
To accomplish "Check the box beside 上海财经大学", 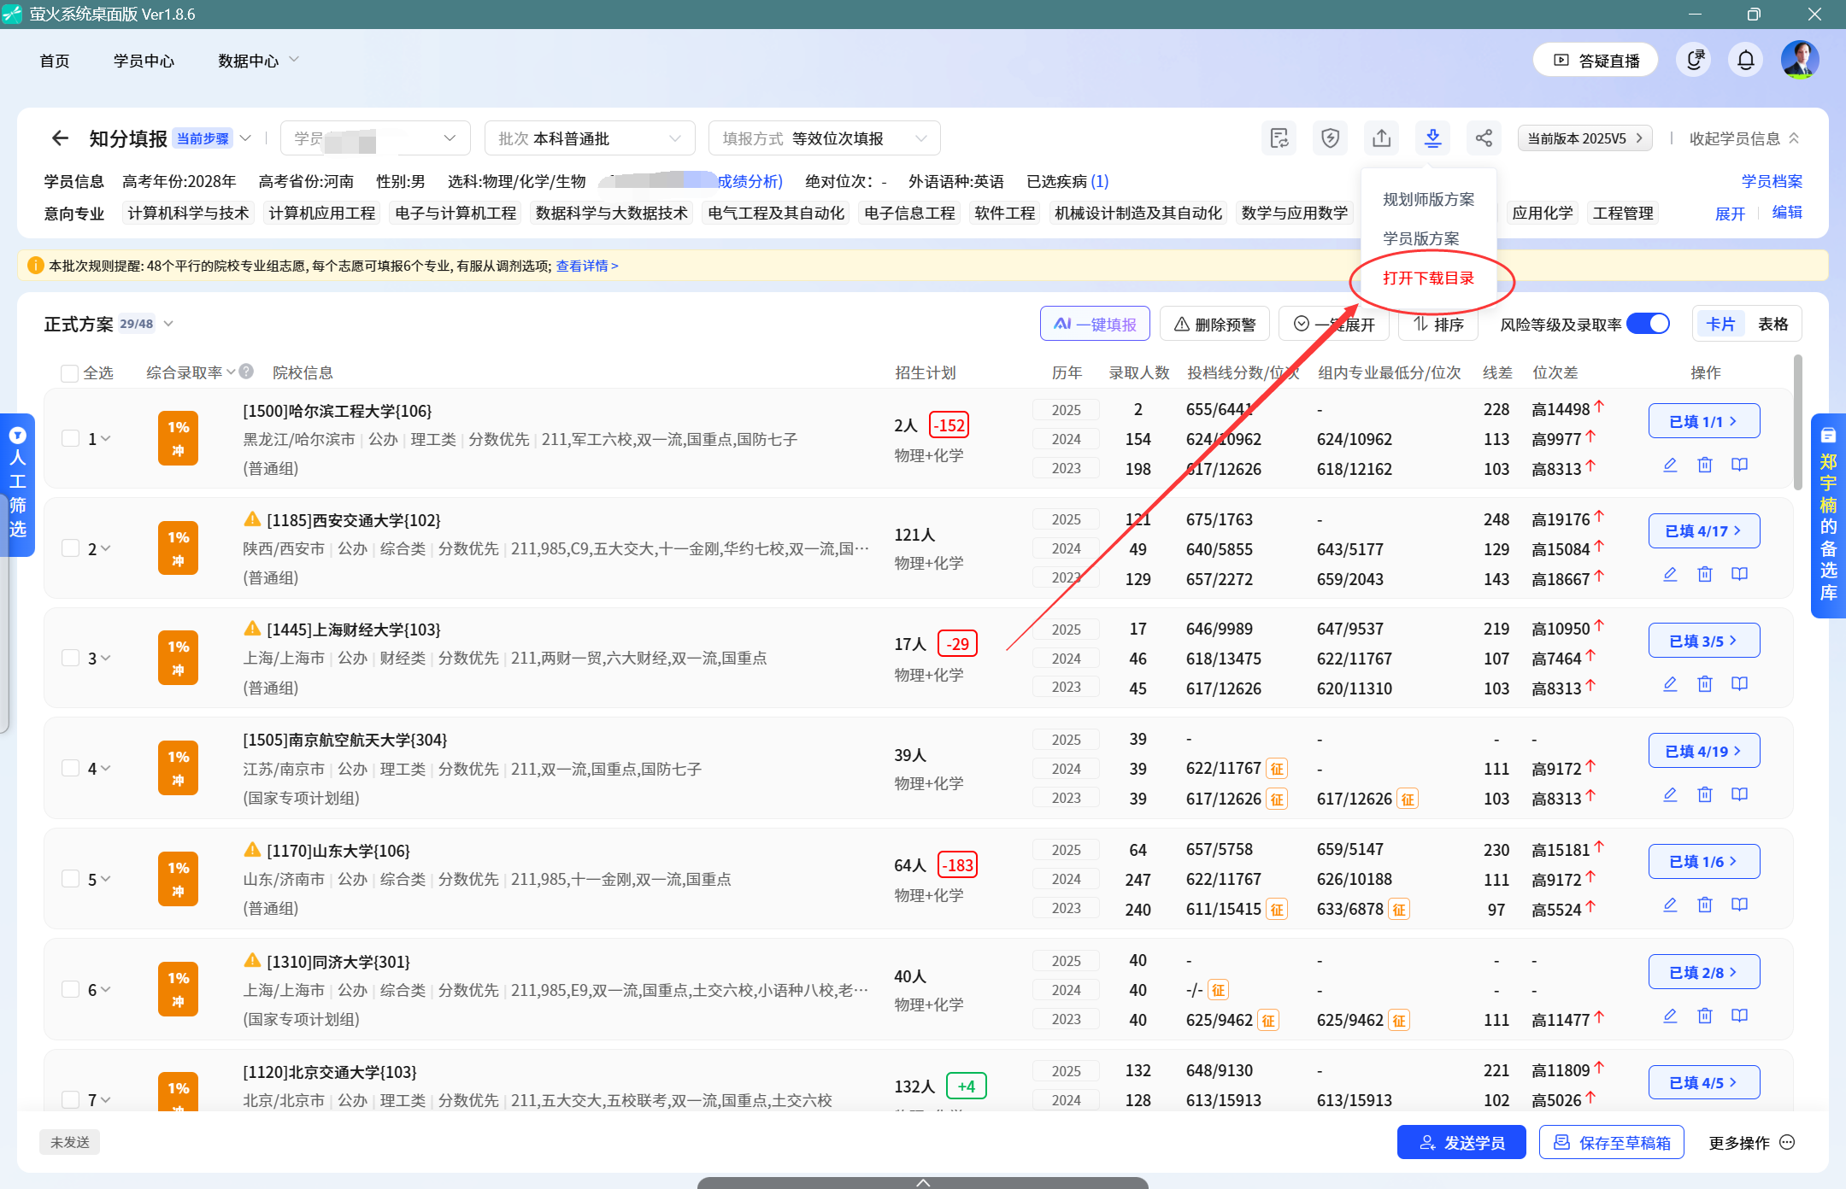I will pos(70,658).
